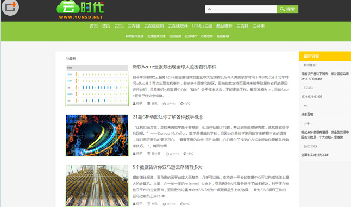
Task: Click clock date icon under GIF article
Action: (x=167, y=154)
